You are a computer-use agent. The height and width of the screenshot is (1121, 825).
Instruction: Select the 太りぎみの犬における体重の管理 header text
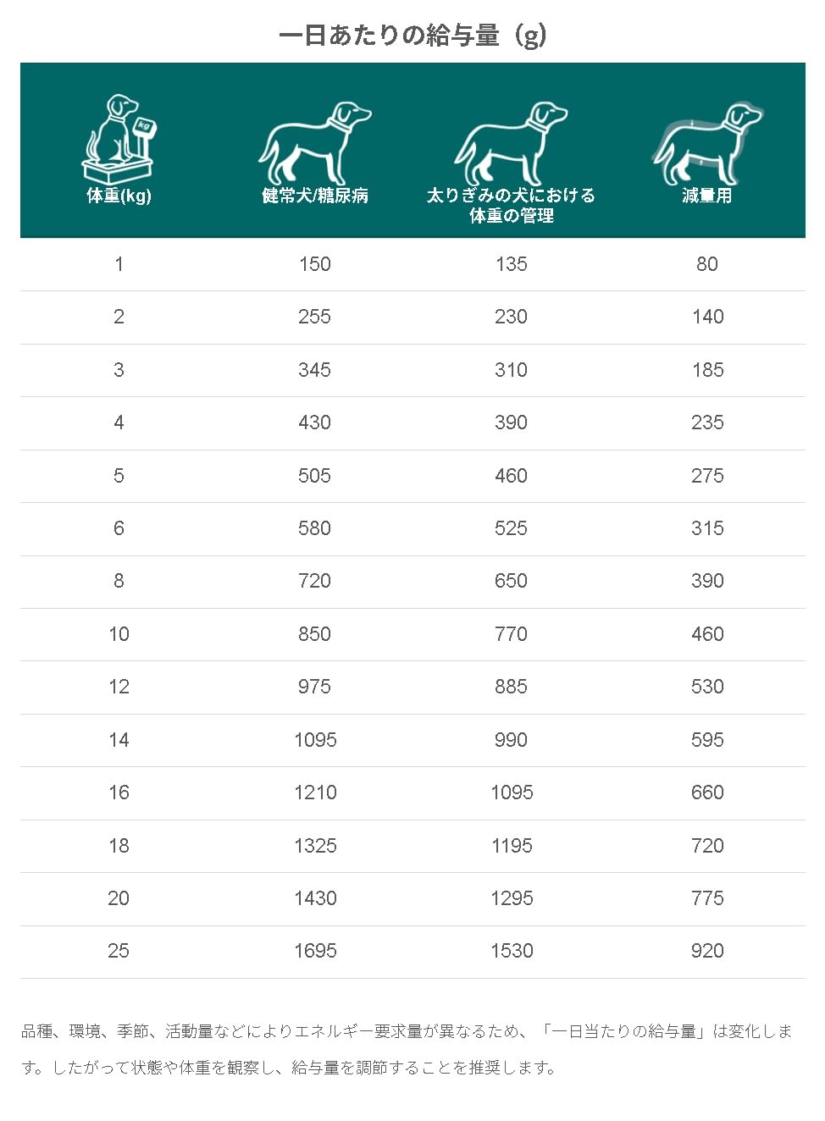(511, 206)
